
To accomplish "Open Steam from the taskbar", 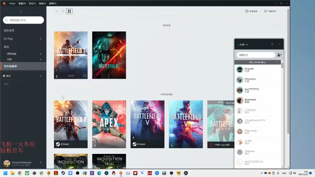I will tap(63, 173).
